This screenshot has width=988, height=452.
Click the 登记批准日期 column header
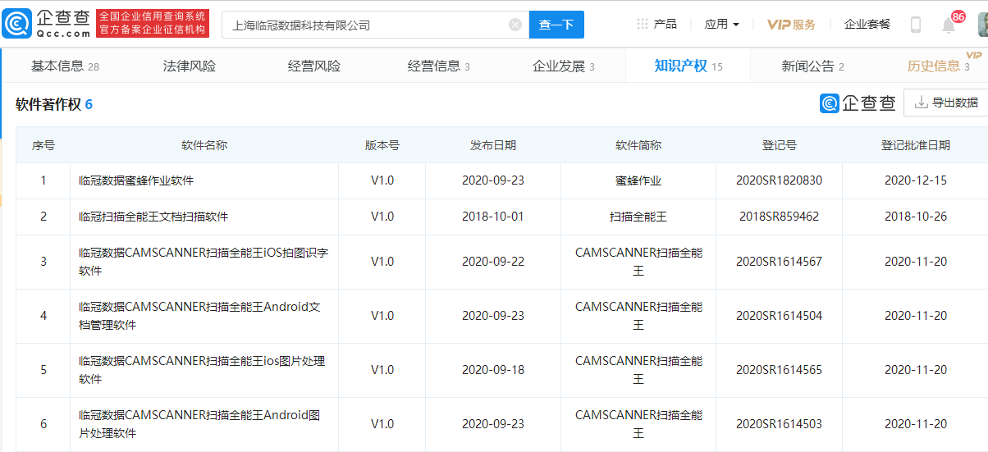(916, 145)
